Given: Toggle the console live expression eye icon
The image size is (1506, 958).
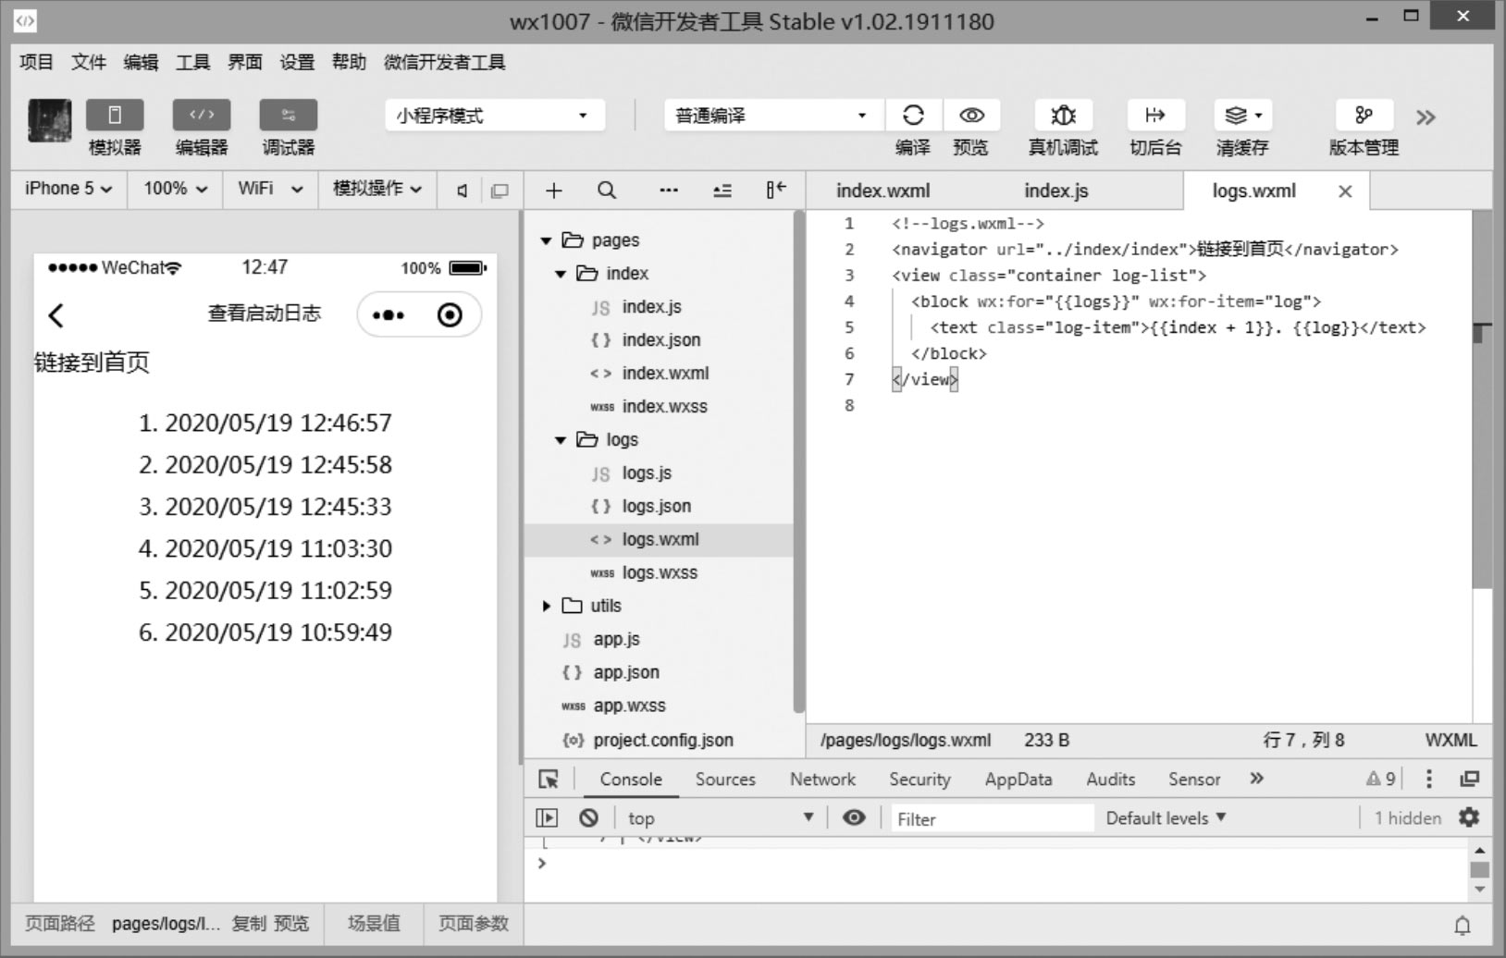Looking at the screenshot, I should tap(854, 817).
